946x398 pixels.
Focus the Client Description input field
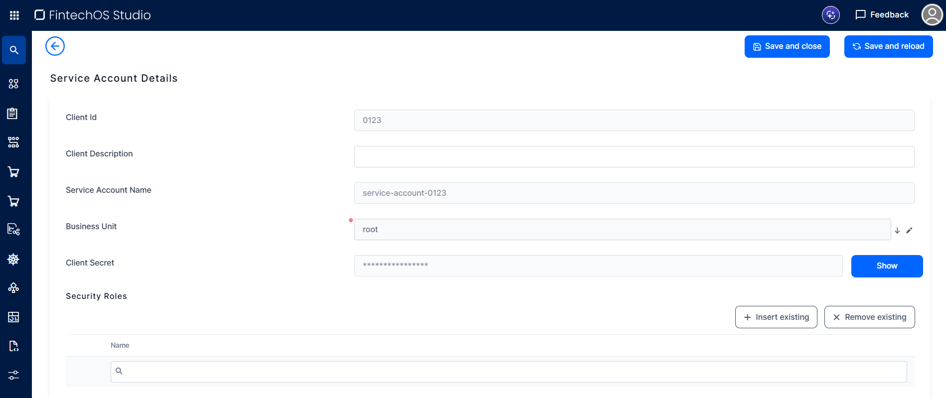(633, 157)
